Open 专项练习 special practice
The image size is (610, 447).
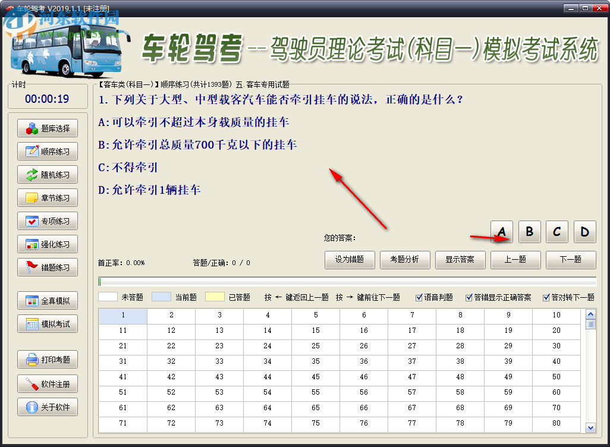(48, 221)
